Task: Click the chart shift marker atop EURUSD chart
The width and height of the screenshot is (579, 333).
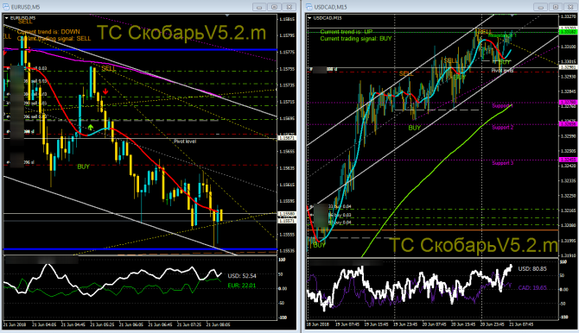Action: click(x=227, y=16)
